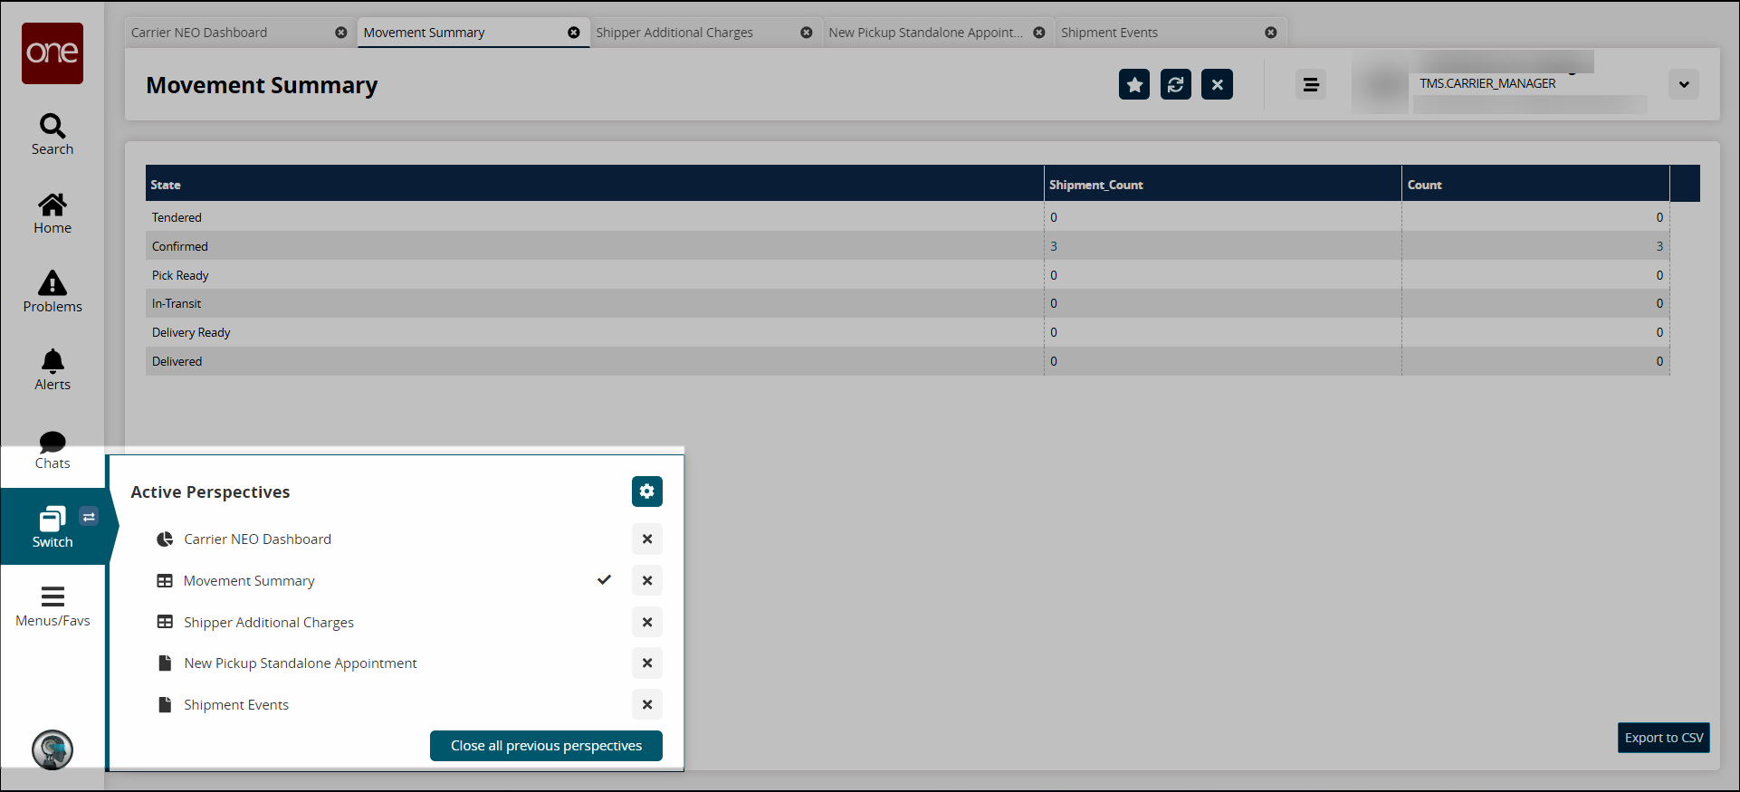Close Shipper Additional Charges perspective in list
Viewport: 1740px width, 792px height.
[x=647, y=622]
